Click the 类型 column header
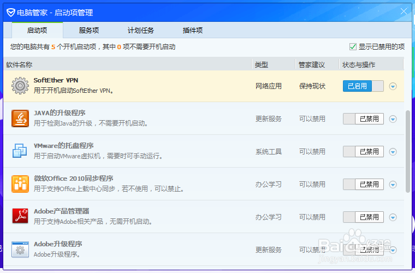The height and width of the screenshot is (273, 415). click(274, 64)
